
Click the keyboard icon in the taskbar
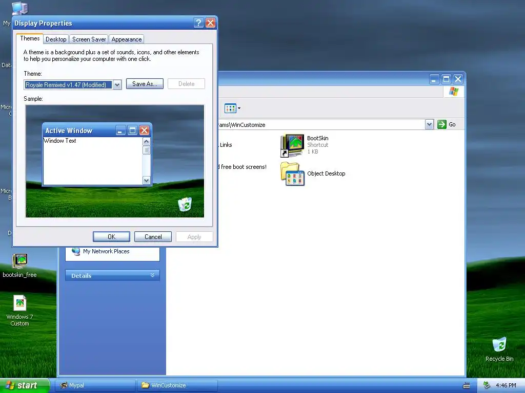tap(466, 386)
